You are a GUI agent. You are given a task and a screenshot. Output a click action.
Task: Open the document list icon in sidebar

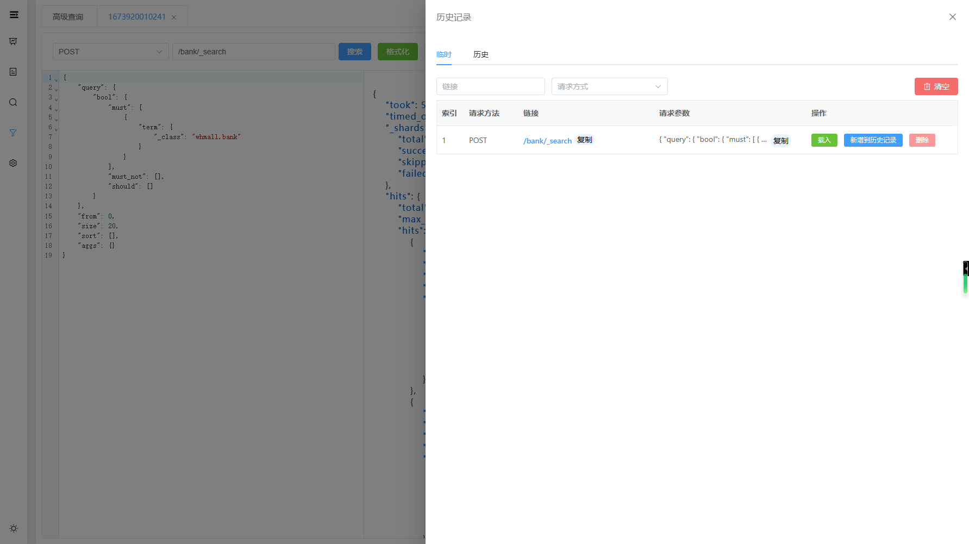tap(13, 72)
